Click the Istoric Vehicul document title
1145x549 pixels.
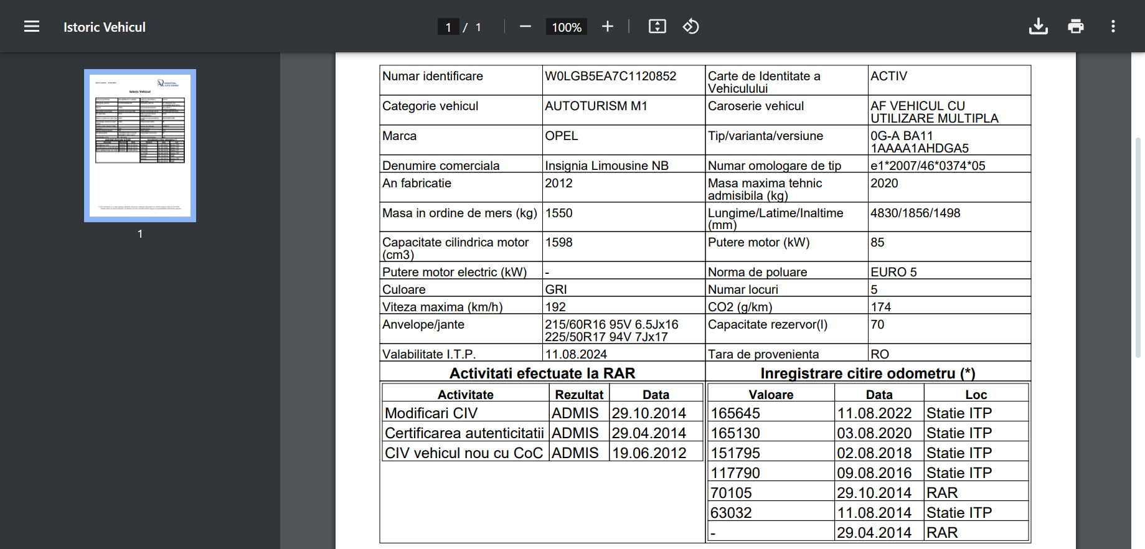(105, 27)
